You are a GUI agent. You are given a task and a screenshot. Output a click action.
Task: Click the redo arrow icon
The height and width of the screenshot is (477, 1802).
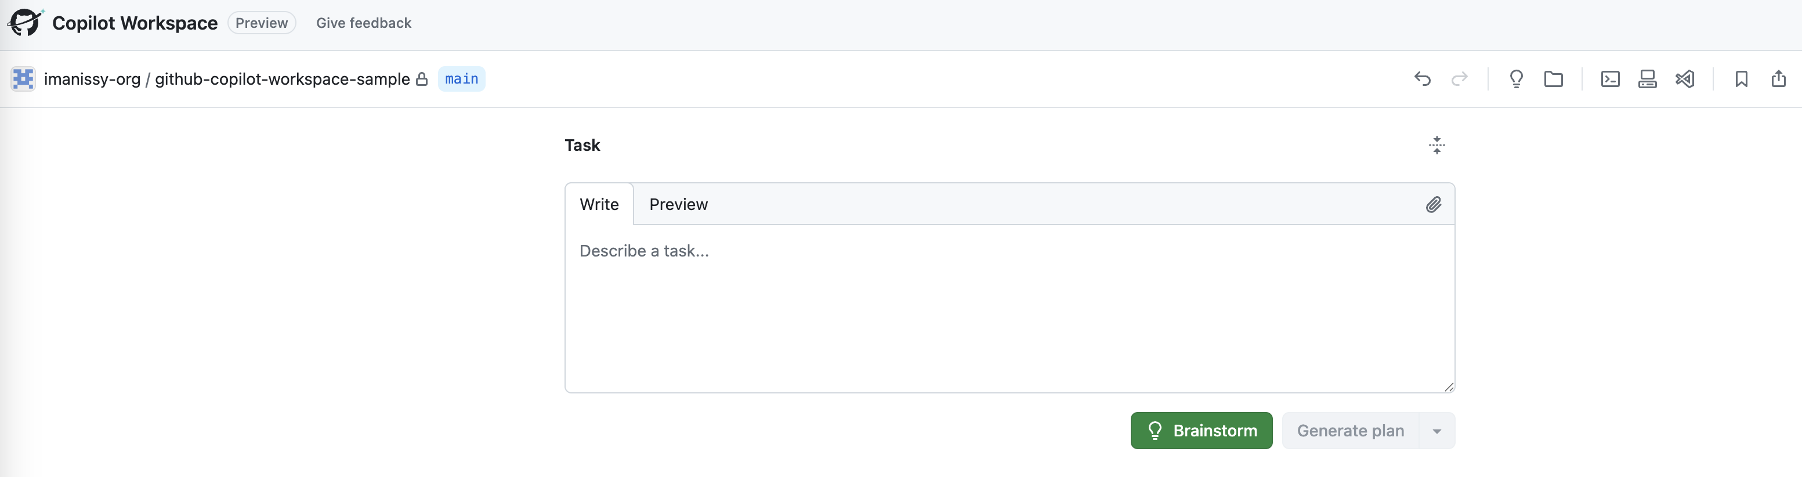[x=1459, y=79]
